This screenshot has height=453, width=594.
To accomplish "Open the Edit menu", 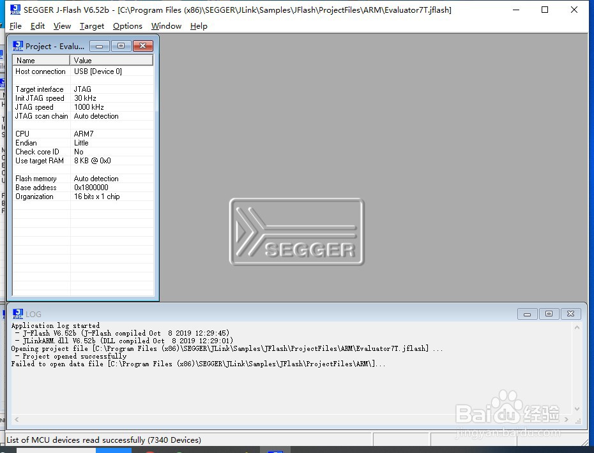I will point(38,26).
